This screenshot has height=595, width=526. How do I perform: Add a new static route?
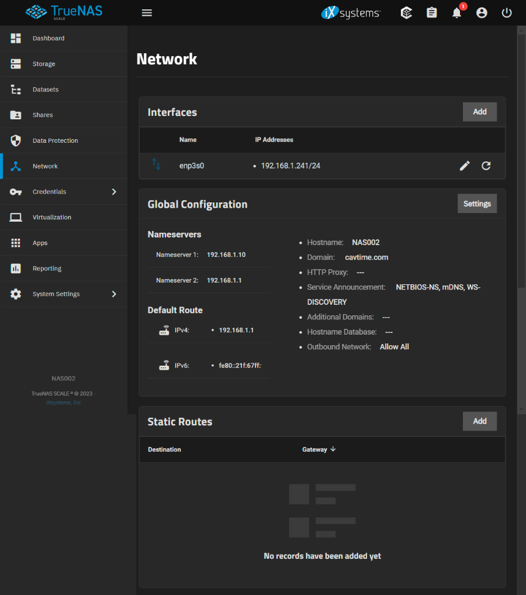[479, 421]
